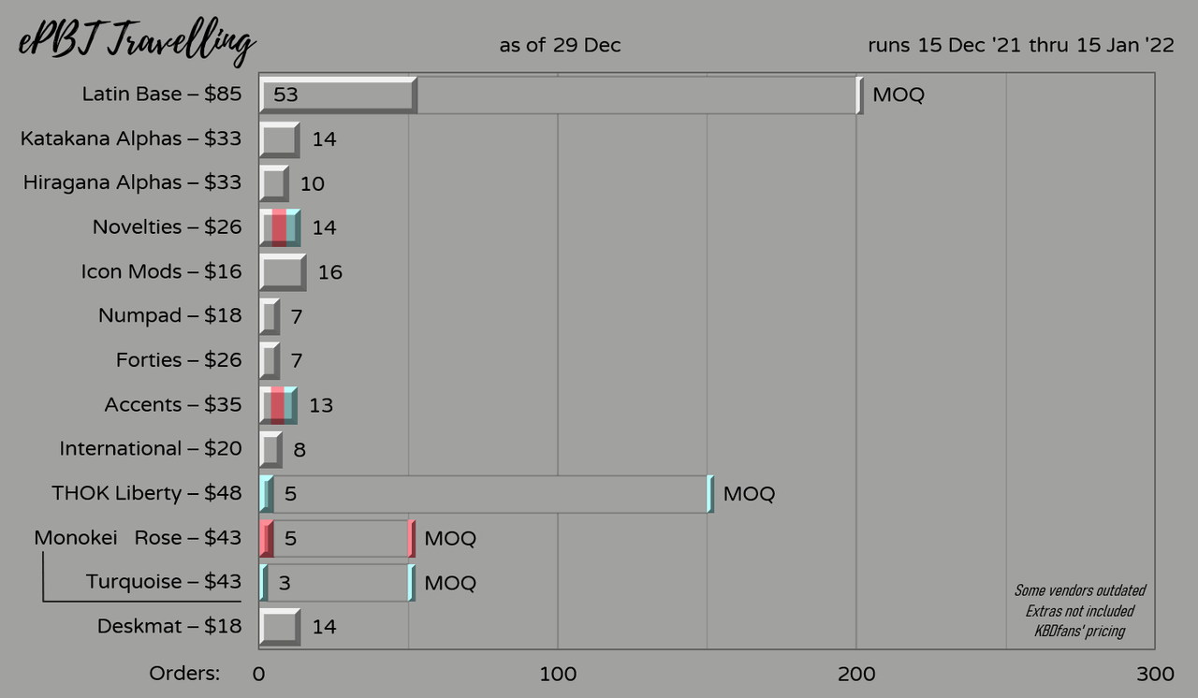Click the value '10' beside Hiragana Alphas bar
1198x698 pixels.
coord(313,183)
